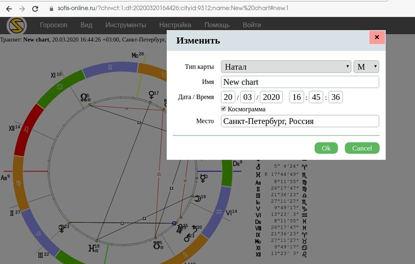Open the Вид menu
The width and height of the screenshot is (415, 264).
(87, 25)
